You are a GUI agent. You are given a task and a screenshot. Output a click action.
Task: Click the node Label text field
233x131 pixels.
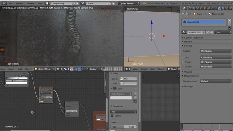pyautogui.click(x=129, y=83)
